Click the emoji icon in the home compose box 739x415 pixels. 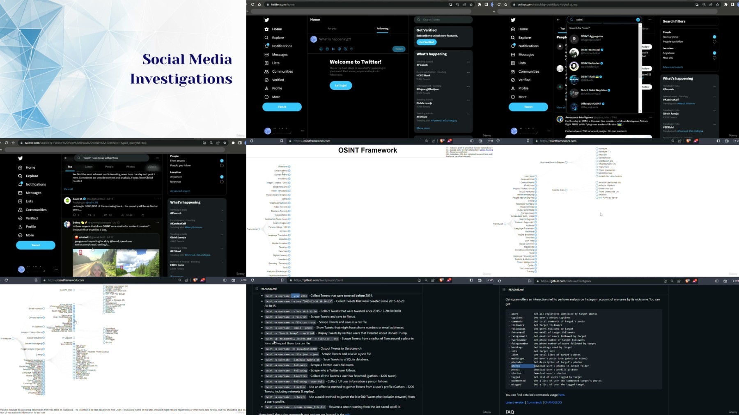[x=339, y=49]
